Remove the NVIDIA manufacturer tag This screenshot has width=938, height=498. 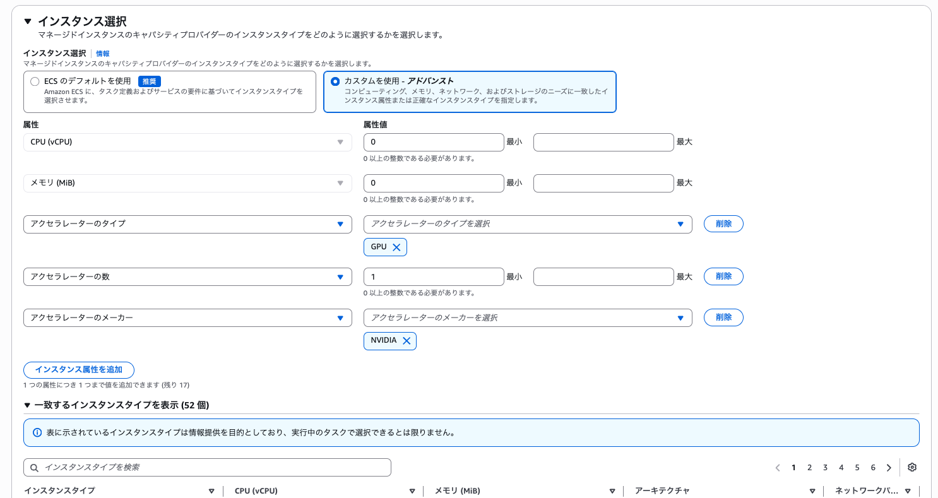pyautogui.click(x=407, y=341)
